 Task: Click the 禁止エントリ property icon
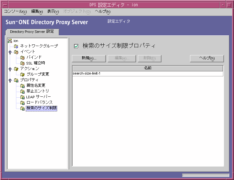pyautogui.click(x=22, y=91)
